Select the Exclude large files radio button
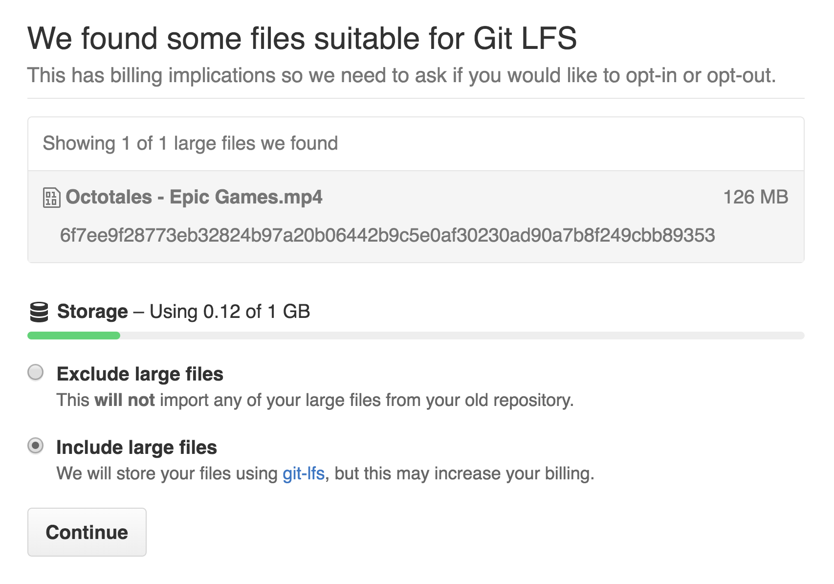 click(36, 373)
